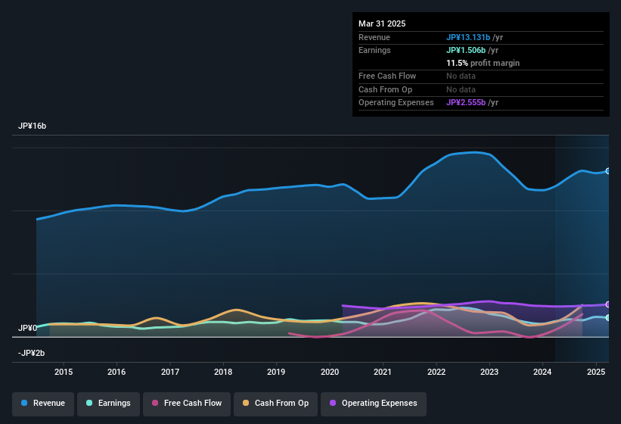Image resolution: width=621 pixels, height=424 pixels.
Task: Click the 2020 x-axis label
Action: point(330,372)
